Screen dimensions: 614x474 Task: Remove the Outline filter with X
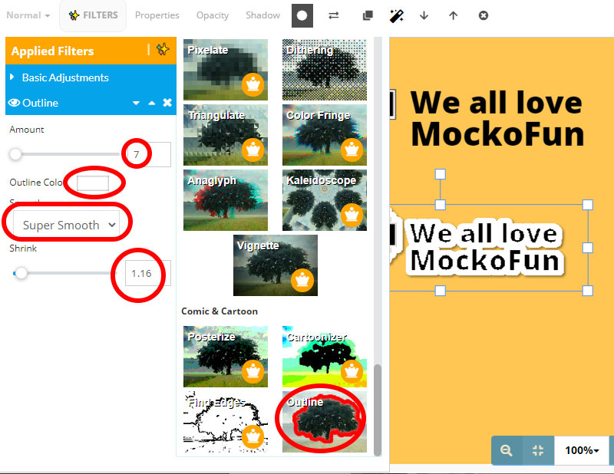pyautogui.click(x=167, y=103)
